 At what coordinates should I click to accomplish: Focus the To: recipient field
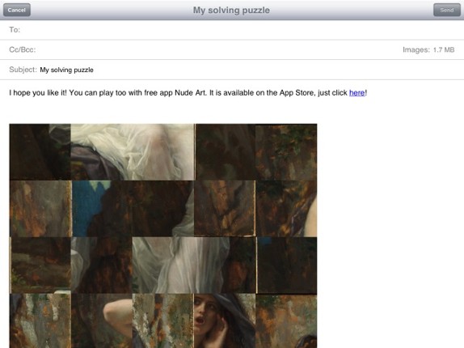click(232, 30)
